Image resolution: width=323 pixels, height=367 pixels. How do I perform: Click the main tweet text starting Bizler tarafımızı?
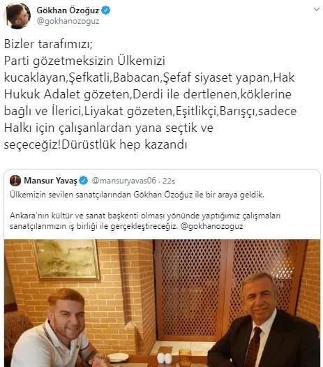click(150, 94)
